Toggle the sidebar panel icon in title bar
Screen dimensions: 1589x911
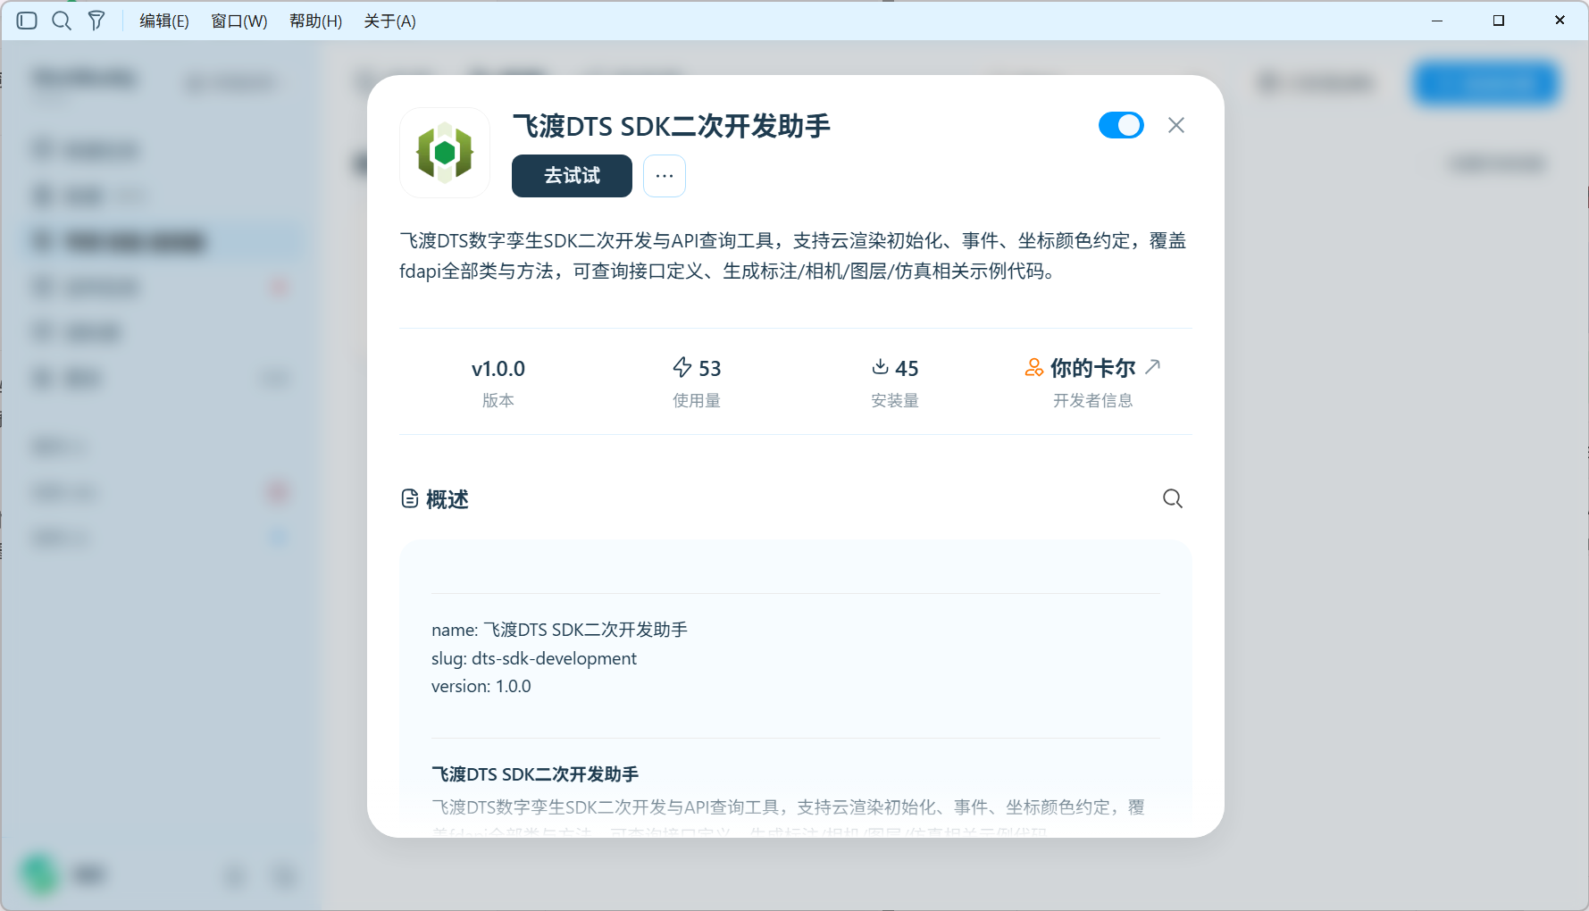click(x=27, y=21)
